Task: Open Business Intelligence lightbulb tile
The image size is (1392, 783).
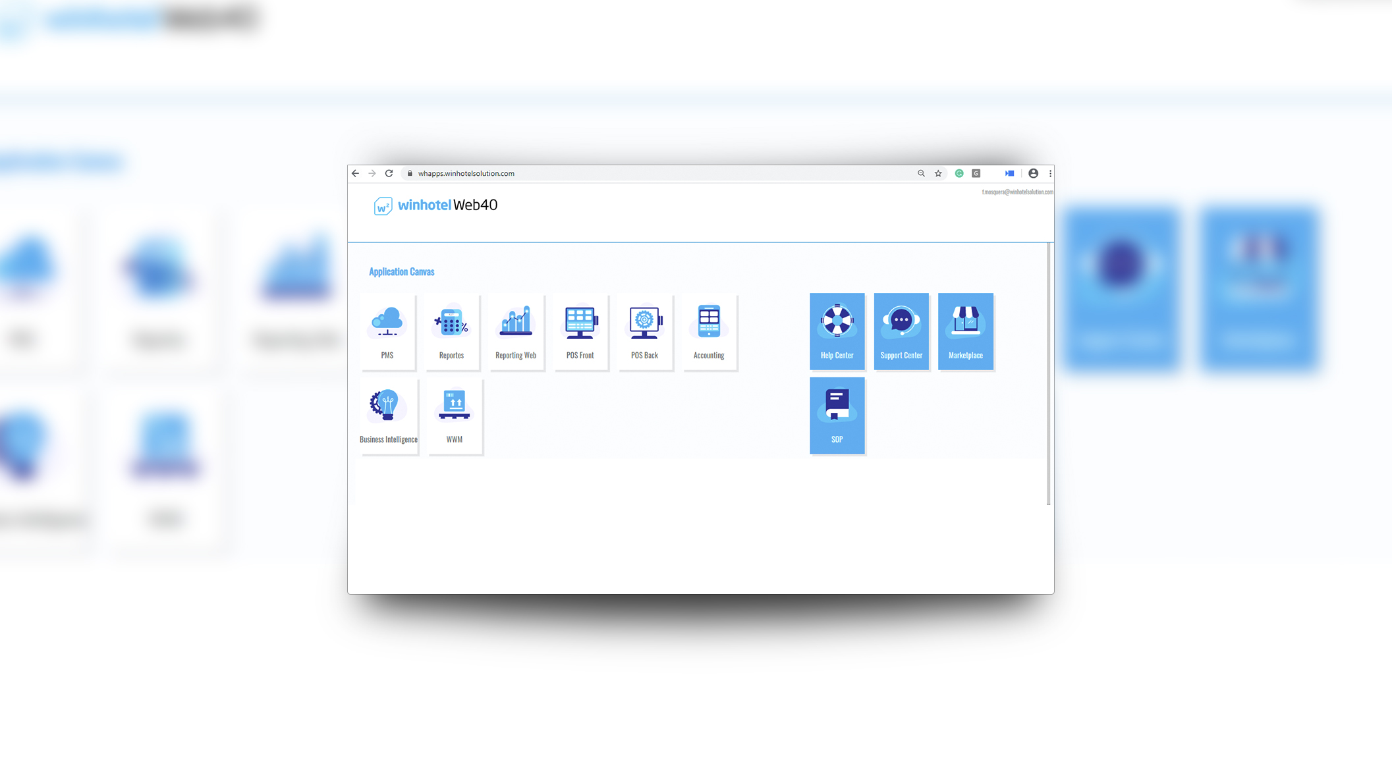Action: pos(388,416)
